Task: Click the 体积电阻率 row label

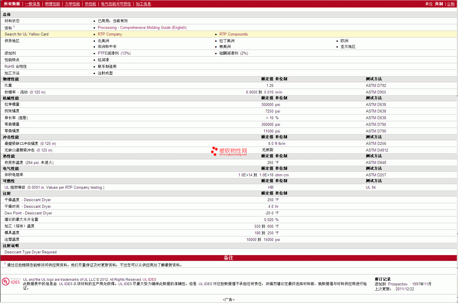Action: (x=14, y=175)
